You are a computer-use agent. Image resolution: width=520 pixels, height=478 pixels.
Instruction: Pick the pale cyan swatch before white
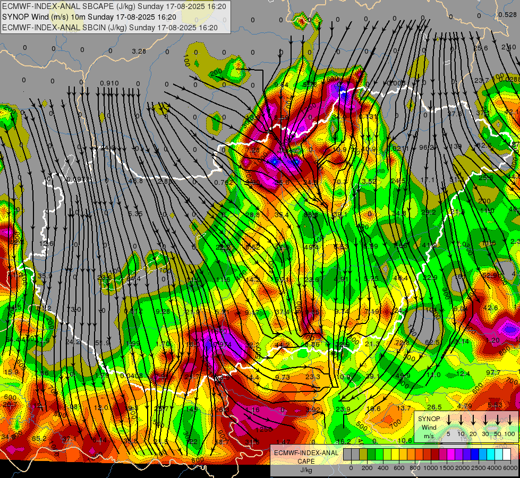pyautogui.click(x=499, y=455)
